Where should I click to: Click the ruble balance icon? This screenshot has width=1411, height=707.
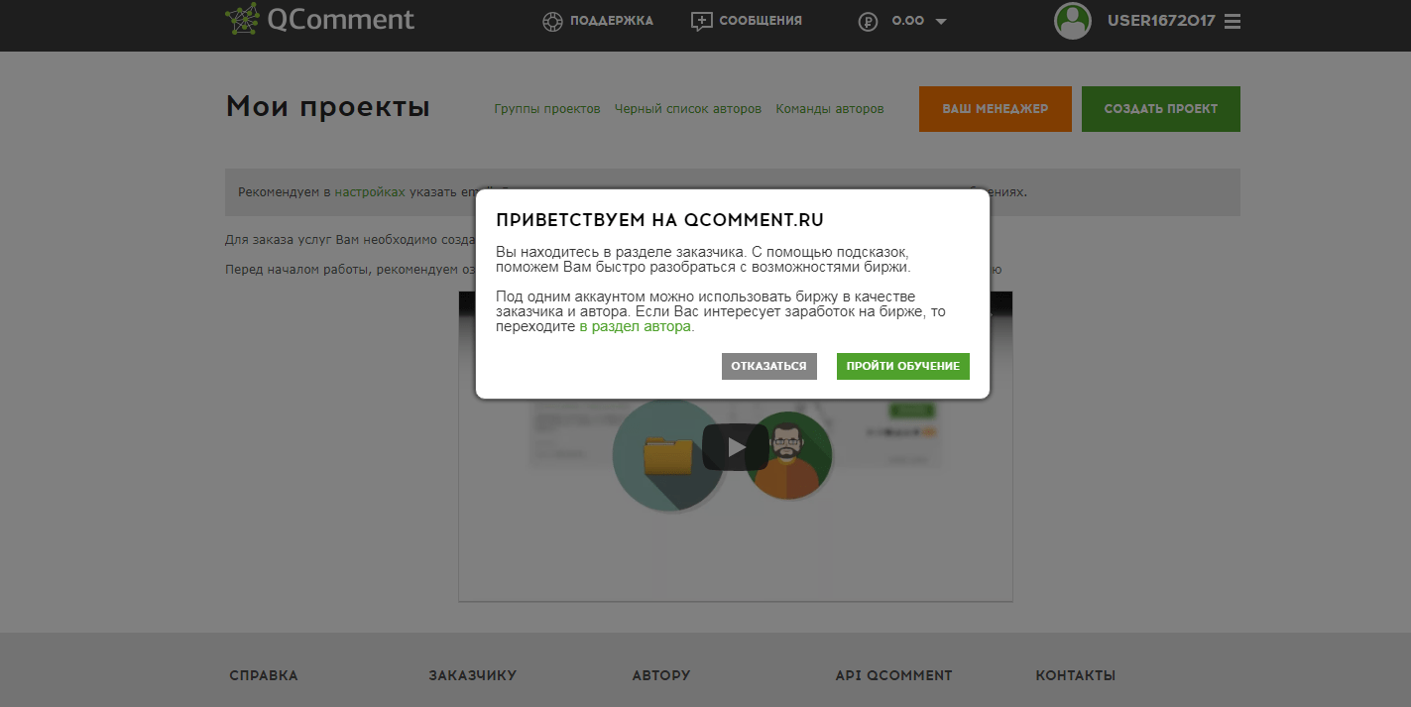(x=869, y=21)
